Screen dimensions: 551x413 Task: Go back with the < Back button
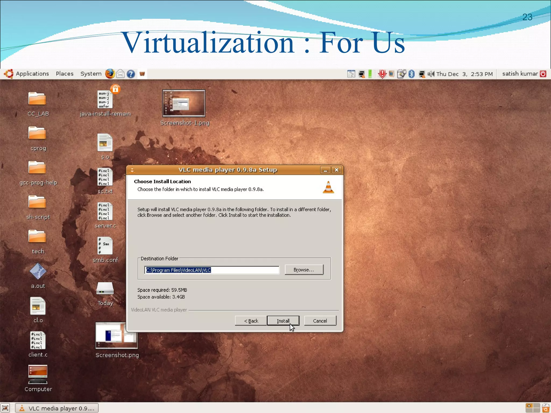tap(251, 321)
